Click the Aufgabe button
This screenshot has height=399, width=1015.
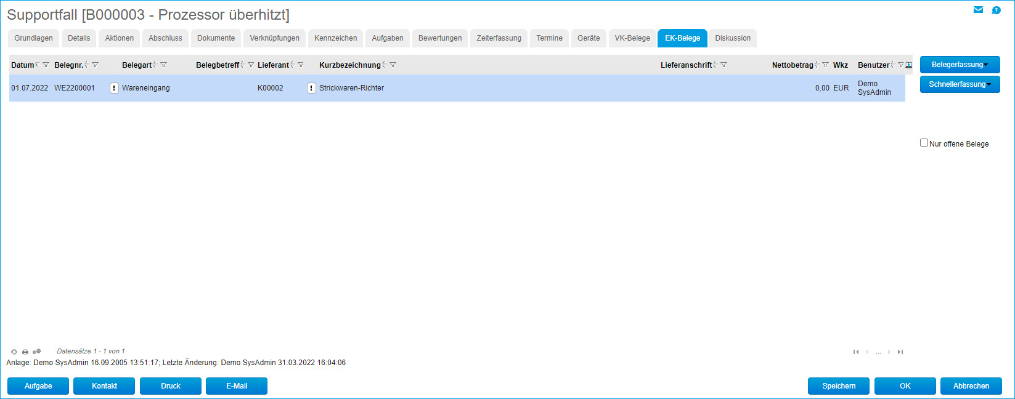coord(38,386)
